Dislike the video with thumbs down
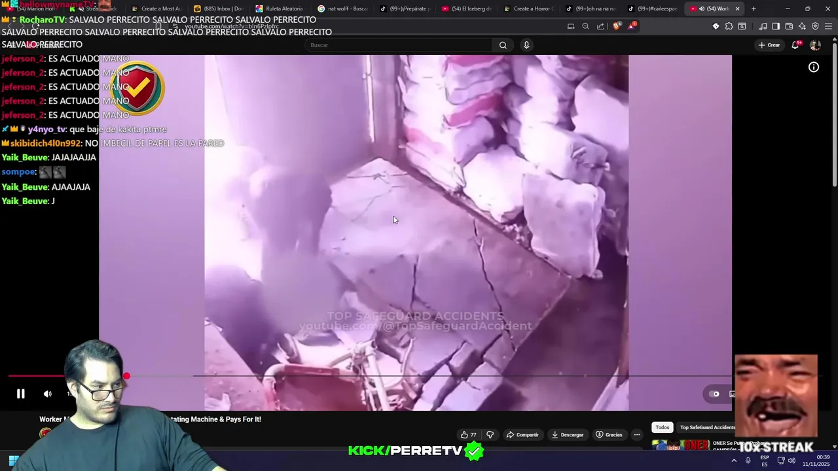Viewport: 838px width, 471px height. click(490, 434)
